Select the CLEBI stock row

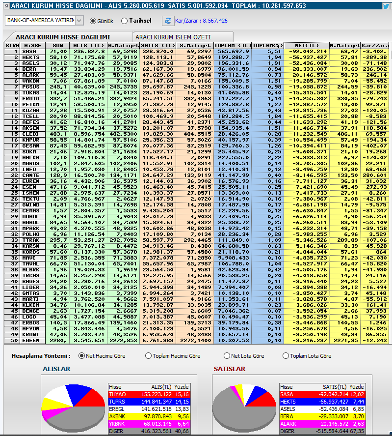click(197, 134)
